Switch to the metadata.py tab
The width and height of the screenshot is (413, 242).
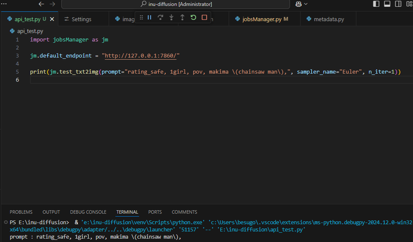(328, 19)
